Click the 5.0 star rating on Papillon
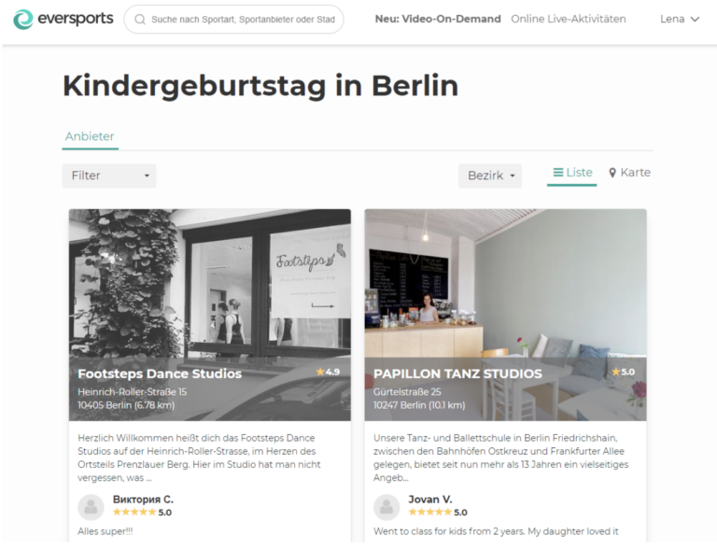This screenshot has height=549, width=717. click(x=624, y=372)
